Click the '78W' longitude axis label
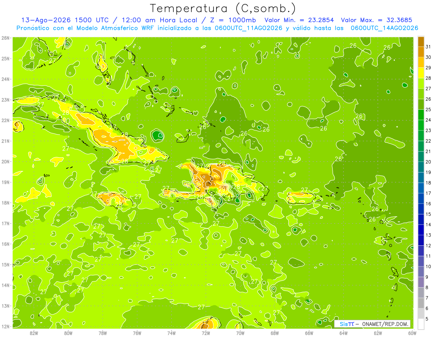Image resolution: width=438 pixels, height=338 pixels. click(x=103, y=333)
